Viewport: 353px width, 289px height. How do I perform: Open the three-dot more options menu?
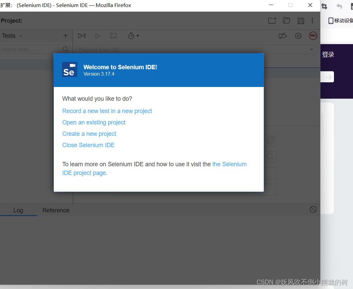(x=312, y=21)
